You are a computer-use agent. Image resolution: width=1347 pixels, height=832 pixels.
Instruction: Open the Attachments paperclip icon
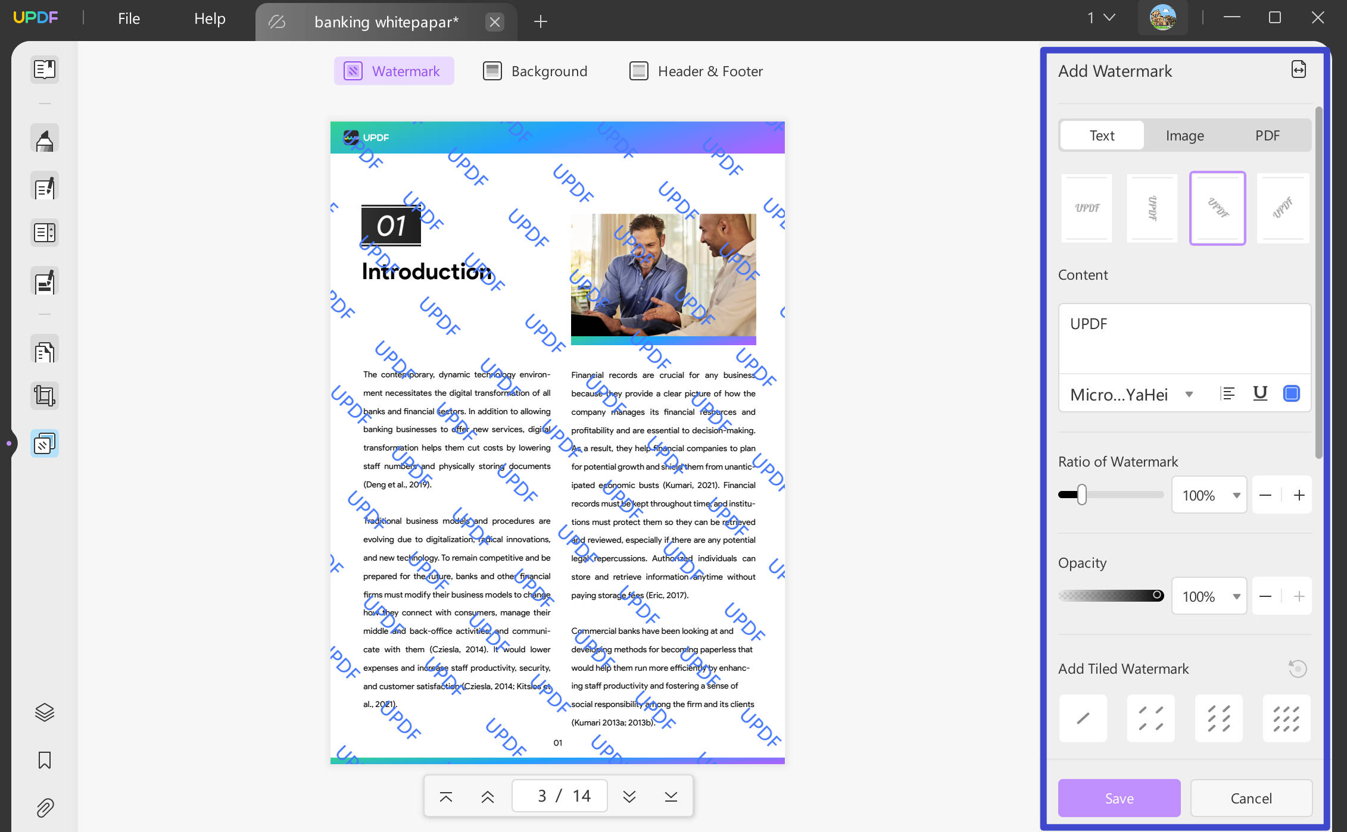point(45,808)
